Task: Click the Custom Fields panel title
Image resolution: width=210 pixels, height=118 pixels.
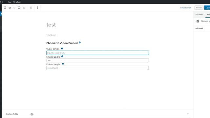Action: coord(12,114)
